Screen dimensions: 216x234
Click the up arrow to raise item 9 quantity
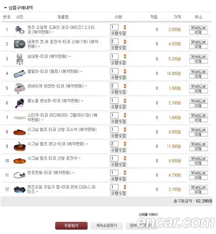pyautogui.click(x=125, y=142)
